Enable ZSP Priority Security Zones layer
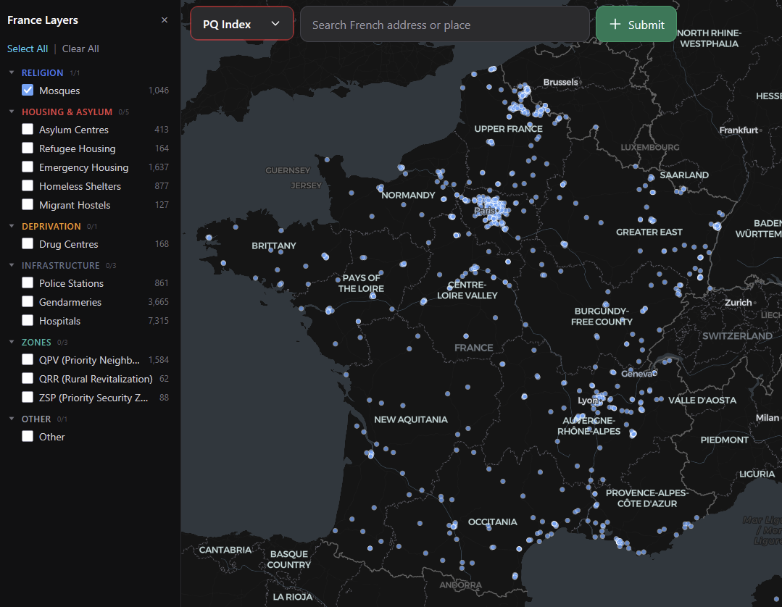The height and width of the screenshot is (607, 782). [28, 397]
